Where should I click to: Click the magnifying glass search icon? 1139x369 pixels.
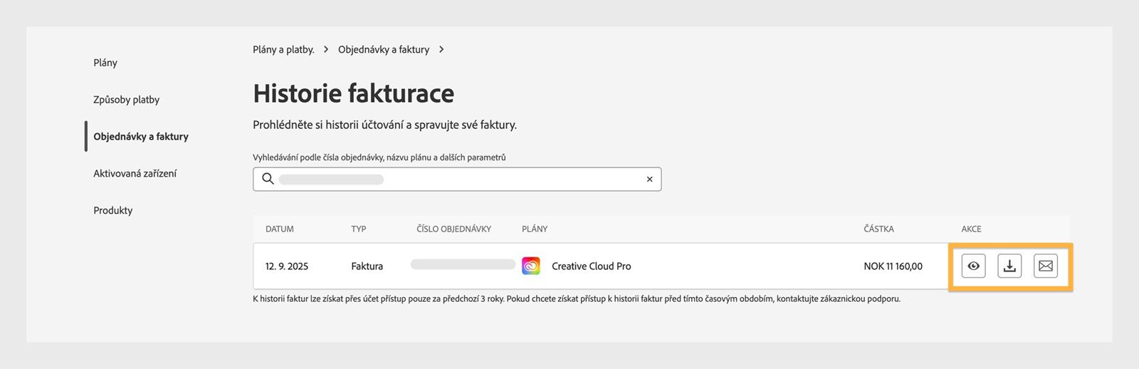pyautogui.click(x=268, y=179)
